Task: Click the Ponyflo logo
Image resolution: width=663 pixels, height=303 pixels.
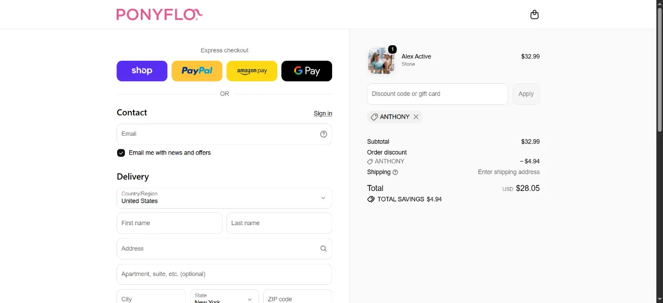Action: pyautogui.click(x=160, y=14)
